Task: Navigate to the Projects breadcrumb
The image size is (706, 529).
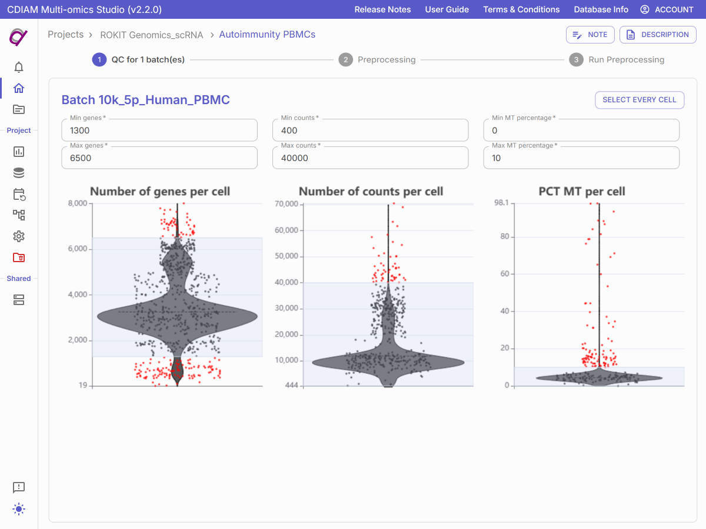Action: pyautogui.click(x=66, y=35)
